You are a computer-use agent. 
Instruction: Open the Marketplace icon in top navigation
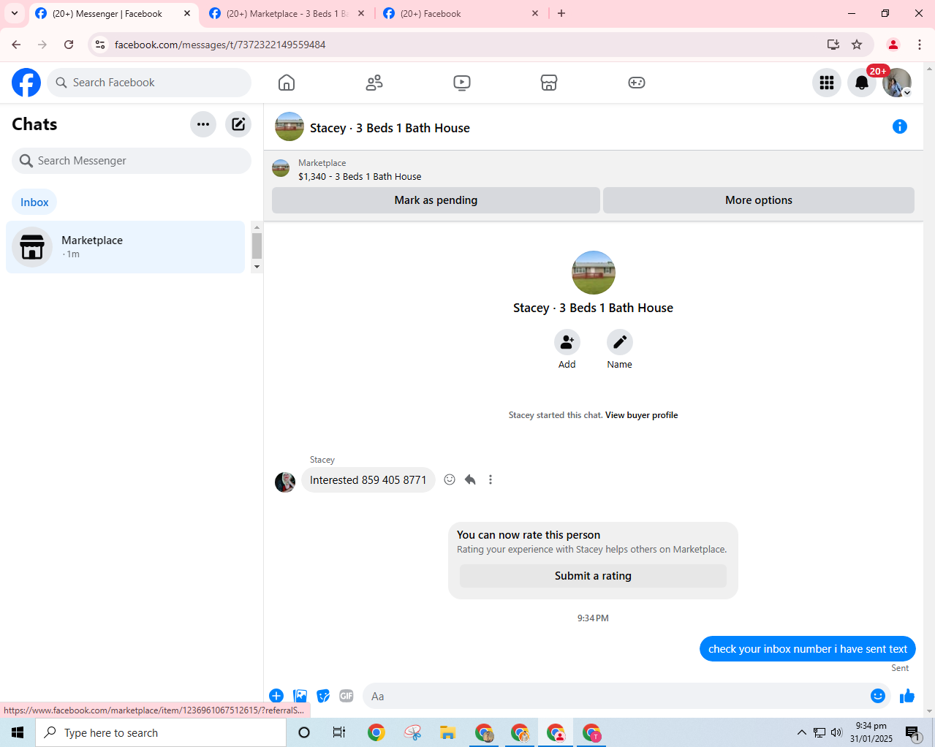[549, 83]
